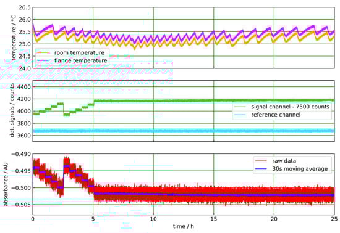Image resolution: width=340 pixels, height=233 pixels.
Task: Select the 'reference channel' legend label
Action: pyautogui.click(x=276, y=115)
